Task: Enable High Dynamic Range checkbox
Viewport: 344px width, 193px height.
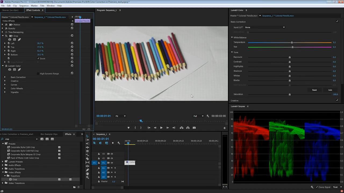Action: click(x=38, y=74)
